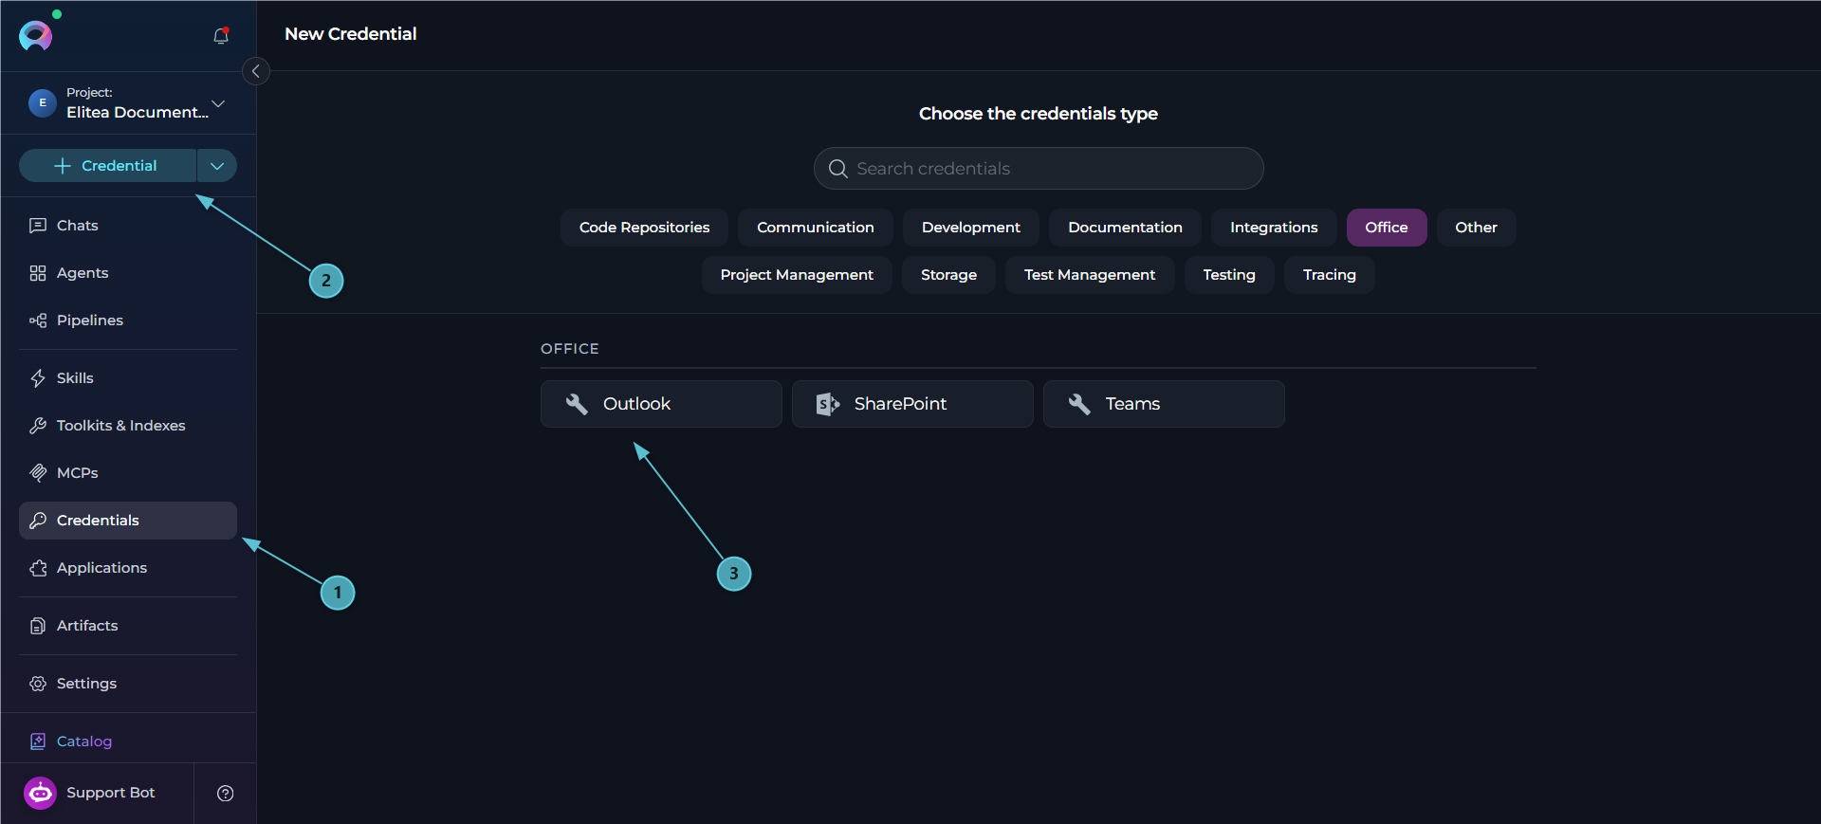
Task: Filter by Other category
Action: (1476, 228)
